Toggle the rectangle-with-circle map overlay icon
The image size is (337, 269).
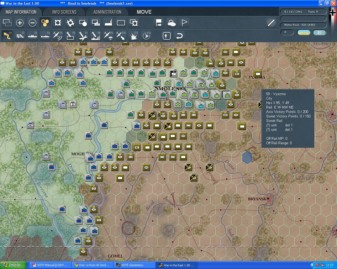[x=83, y=23]
